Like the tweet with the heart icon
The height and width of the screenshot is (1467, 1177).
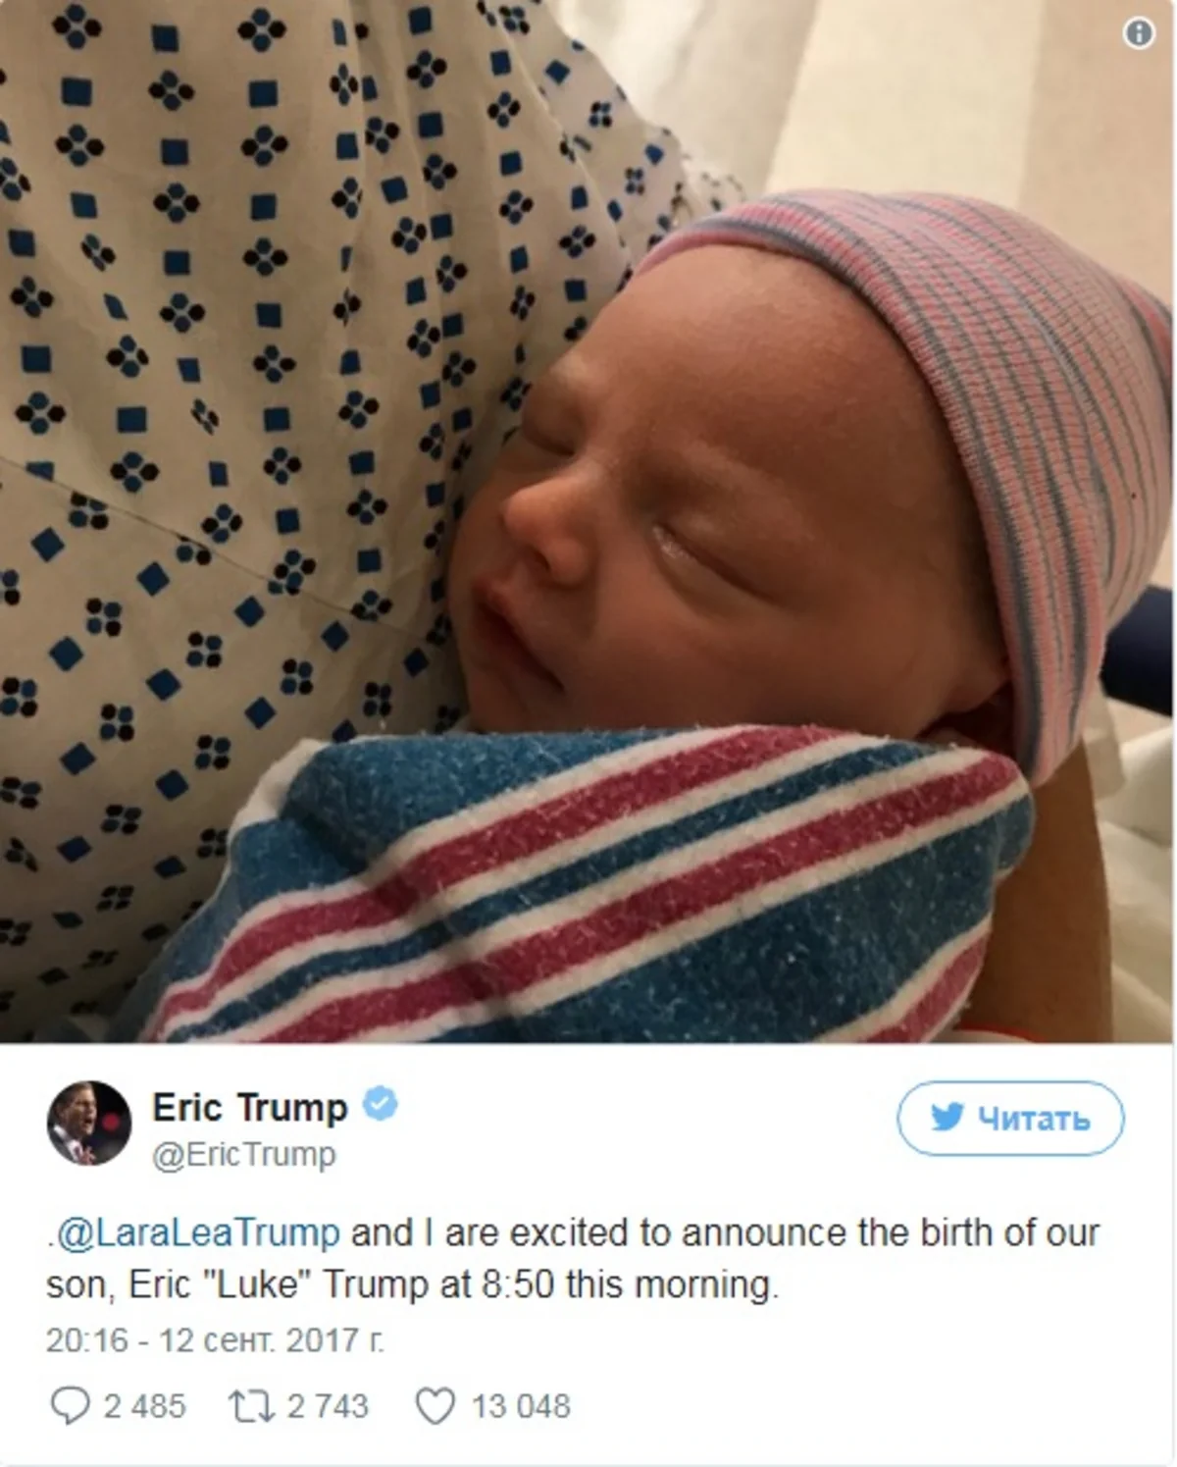435,1405
